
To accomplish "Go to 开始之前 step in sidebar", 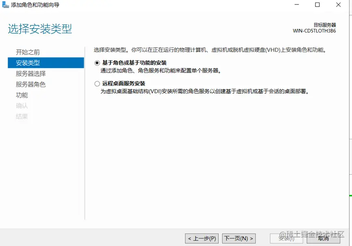I will (28, 53).
